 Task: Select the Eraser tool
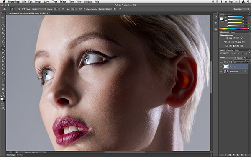pyautogui.click(x=3, y=57)
